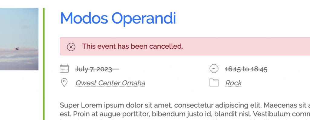
Task: Click the location pin icon
Action: (x=64, y=83)
